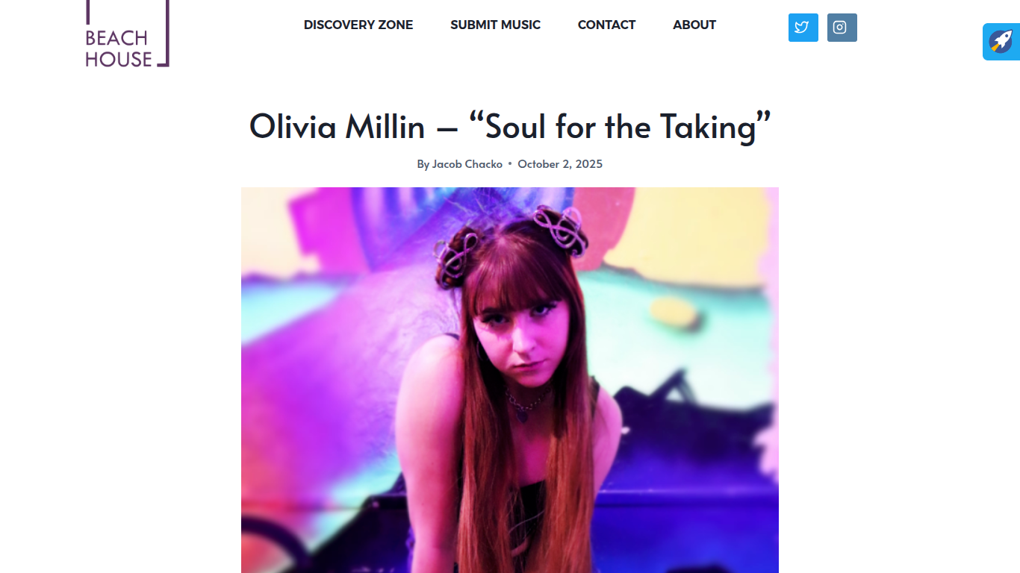Click the necklace in the featured photo
Screen dimensions: 1020x573
coord(525,404)
